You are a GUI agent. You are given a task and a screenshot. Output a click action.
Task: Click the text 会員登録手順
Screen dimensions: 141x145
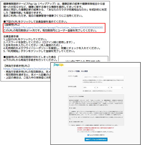(x=11, y=36)
